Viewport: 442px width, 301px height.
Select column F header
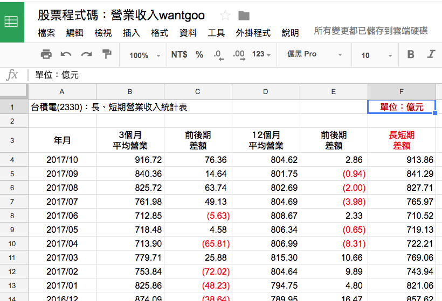(402, 91)
